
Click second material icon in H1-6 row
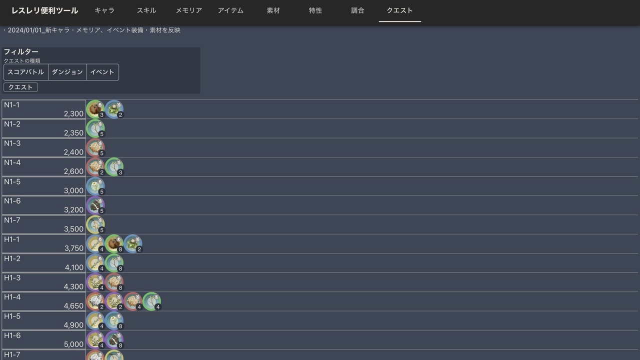click(x=114, y=340)
